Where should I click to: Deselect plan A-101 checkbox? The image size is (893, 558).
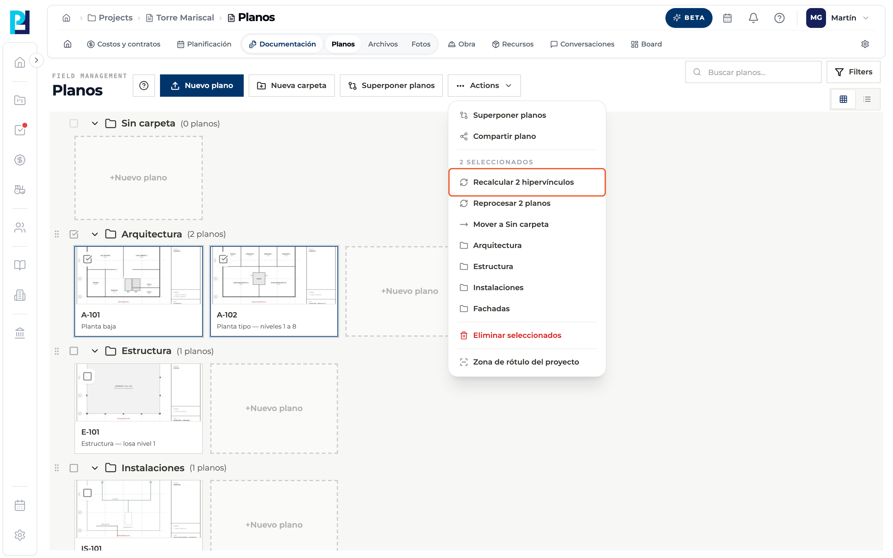[x=87, y=259]
